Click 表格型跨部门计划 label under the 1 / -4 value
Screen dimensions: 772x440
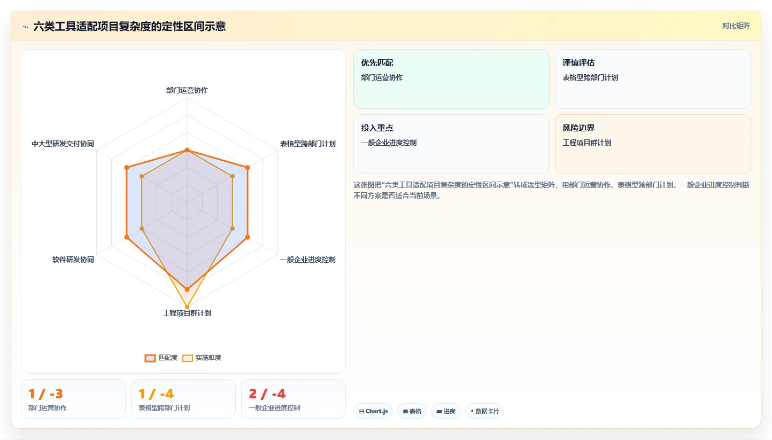[x=164, y=408]
